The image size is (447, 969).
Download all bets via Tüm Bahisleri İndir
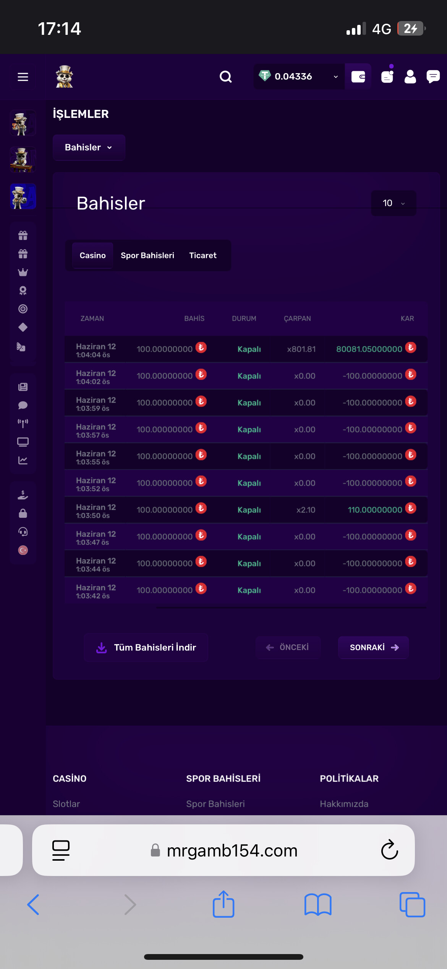click(x=146, y=647)
